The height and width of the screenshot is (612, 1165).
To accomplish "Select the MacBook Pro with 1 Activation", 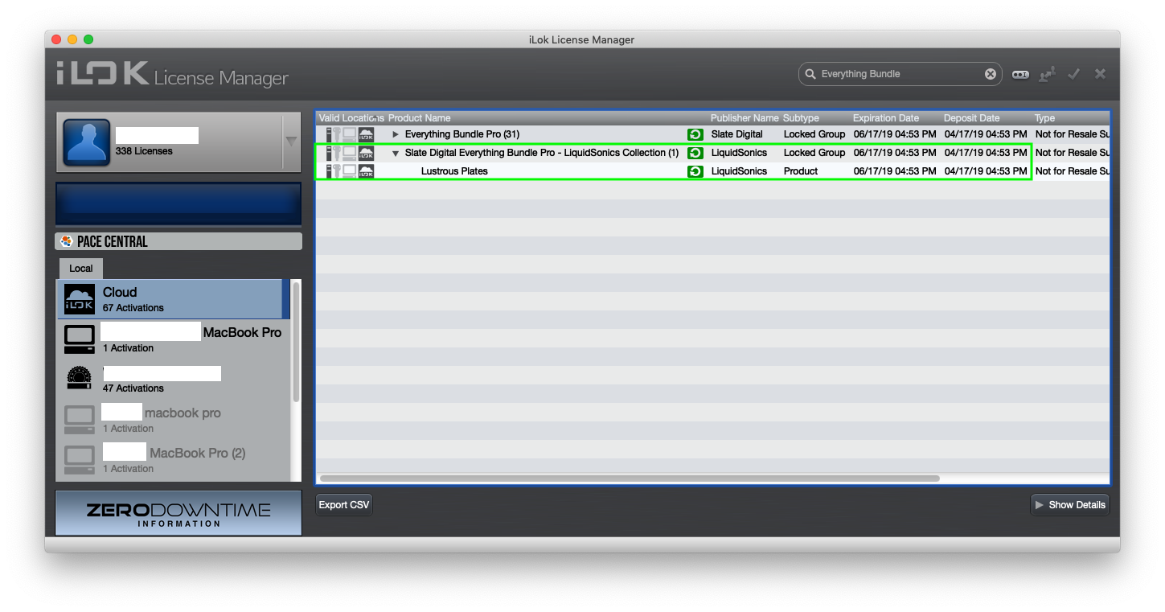I will click(x=172, y=339).
